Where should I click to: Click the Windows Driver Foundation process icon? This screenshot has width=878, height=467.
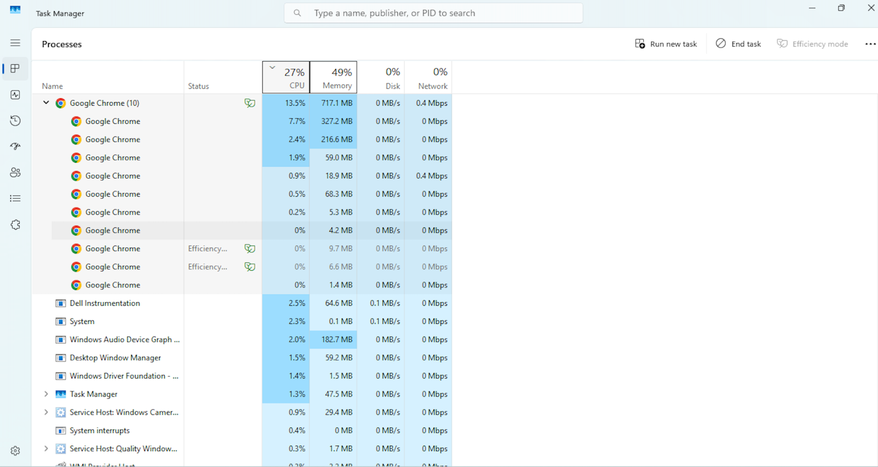[x=61, y=376]
